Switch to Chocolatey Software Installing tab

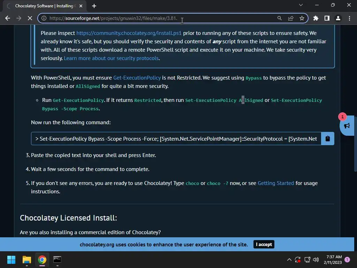[x=45, y=6]
